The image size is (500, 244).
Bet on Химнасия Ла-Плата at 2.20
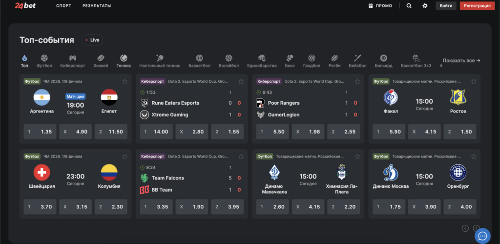343,207
